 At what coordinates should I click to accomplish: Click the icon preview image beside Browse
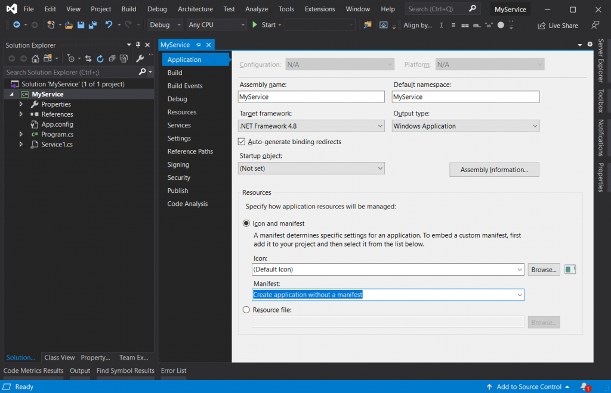click(x=570, y=269)
